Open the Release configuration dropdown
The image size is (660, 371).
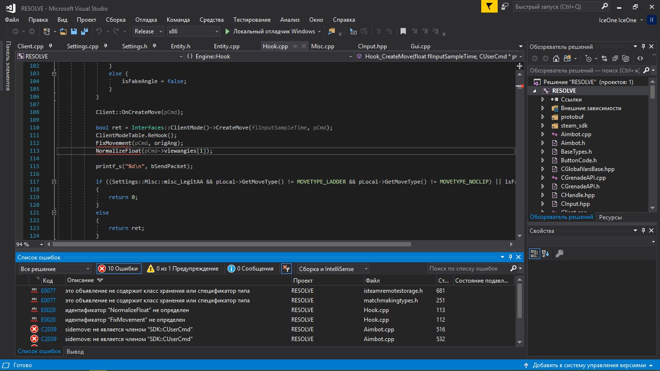coord(149,31)
